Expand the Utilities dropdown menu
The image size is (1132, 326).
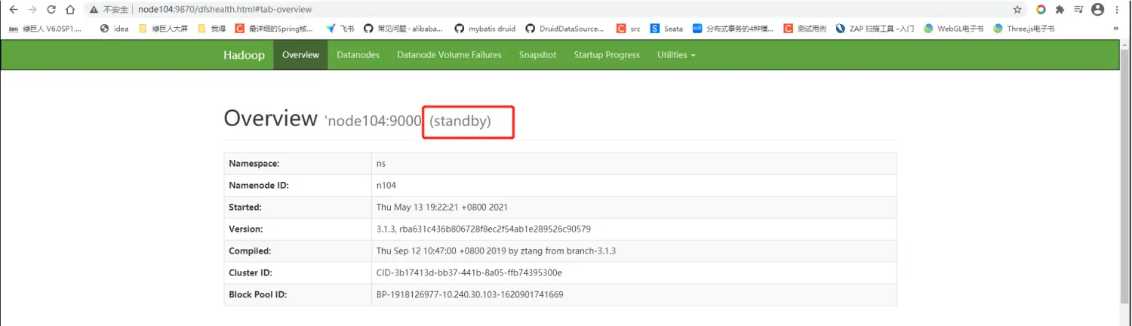coord(675,55)
